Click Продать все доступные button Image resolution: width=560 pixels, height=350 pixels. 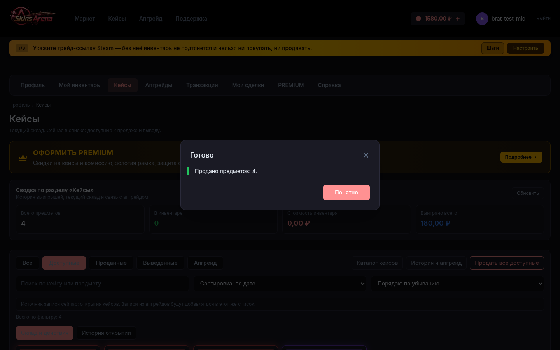pos(507,263)
